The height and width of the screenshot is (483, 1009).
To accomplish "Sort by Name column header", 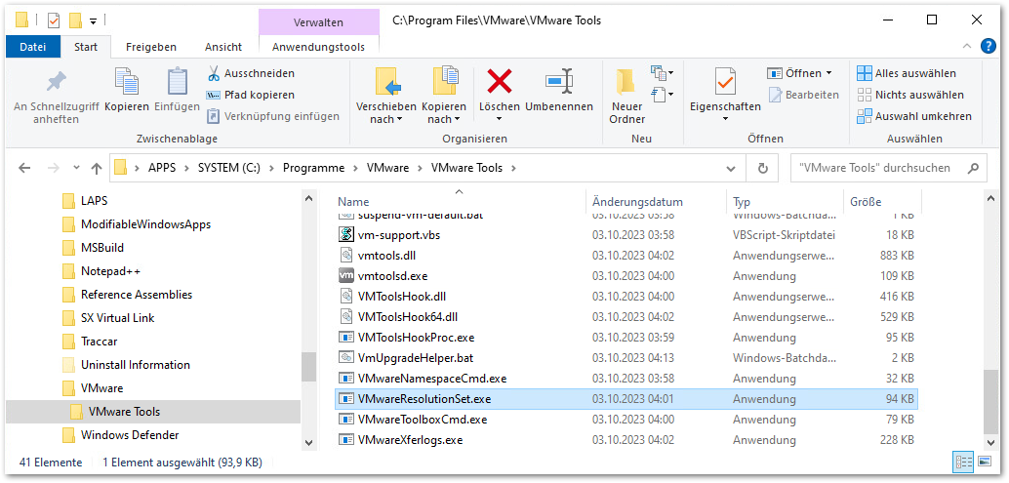I will tap(354, 202).
